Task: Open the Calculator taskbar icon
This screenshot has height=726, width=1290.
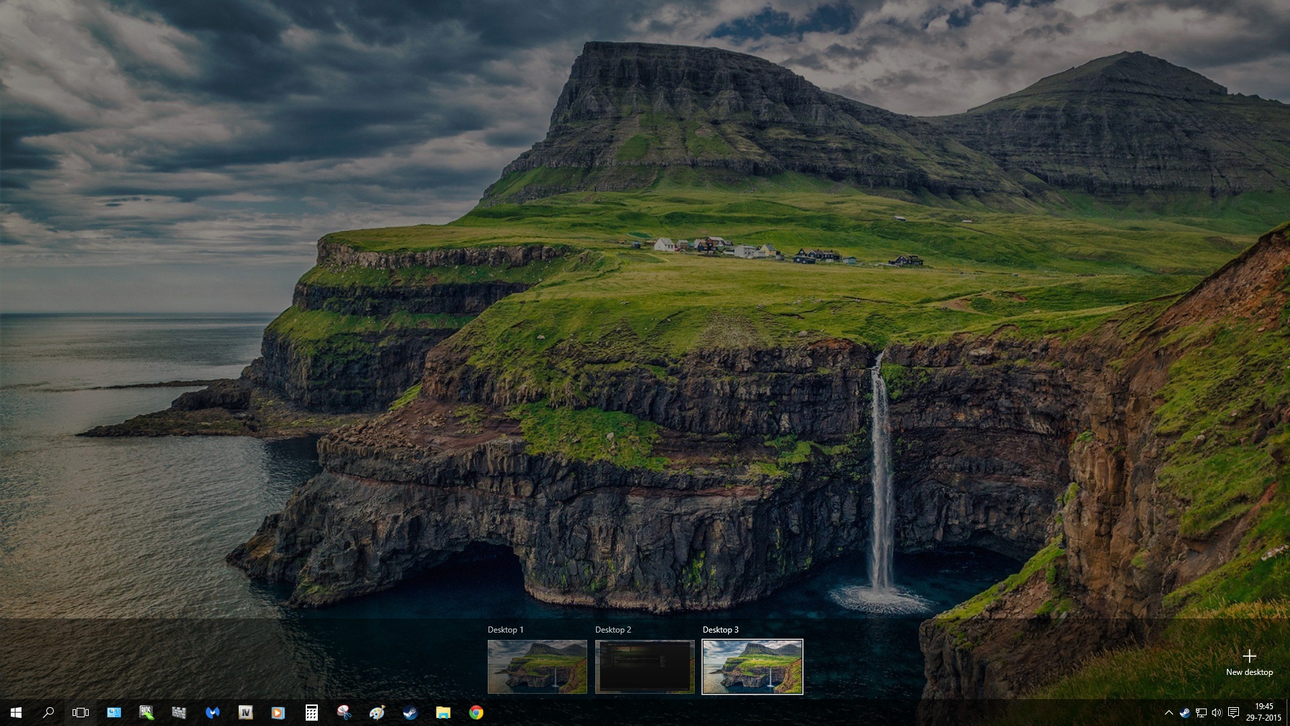Action: [311, 713]
